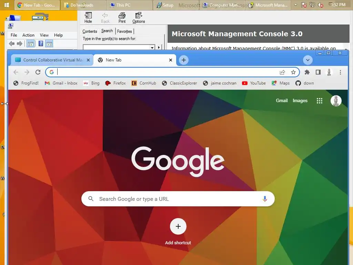Open Maps bookmark
This screenshot has width=353, height=265.
(x=281, y=83)
